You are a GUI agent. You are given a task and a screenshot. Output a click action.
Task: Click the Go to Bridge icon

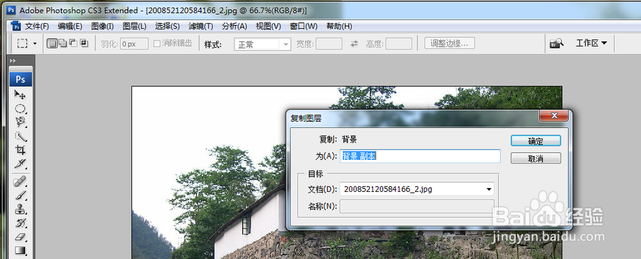[557, 43]
